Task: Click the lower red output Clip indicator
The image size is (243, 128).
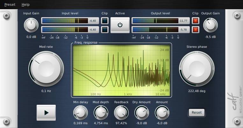Action: pyautogui.click(x=196, y=30)
